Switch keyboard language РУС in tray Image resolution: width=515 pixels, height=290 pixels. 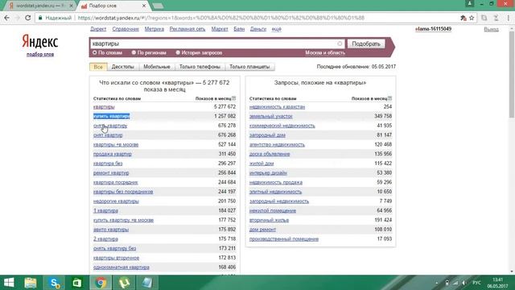point(477,283)
